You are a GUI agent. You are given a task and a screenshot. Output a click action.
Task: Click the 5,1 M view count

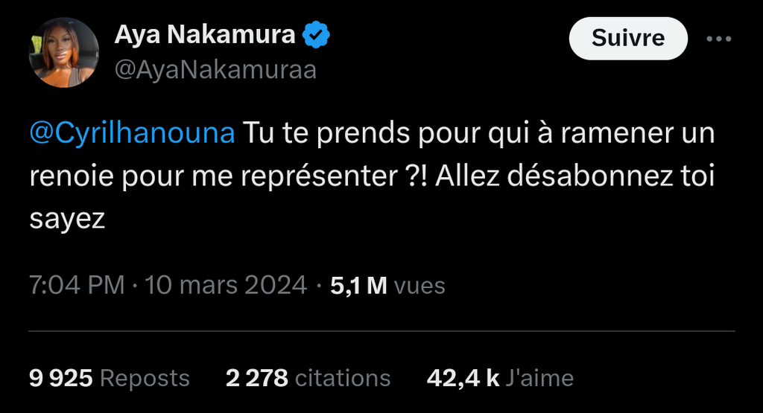point(358,285)
